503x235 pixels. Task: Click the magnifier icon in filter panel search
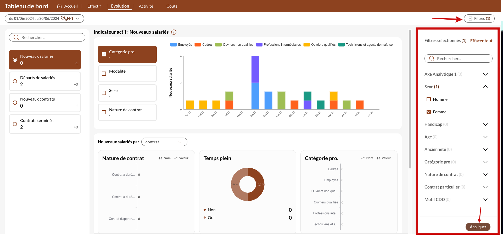432,58
